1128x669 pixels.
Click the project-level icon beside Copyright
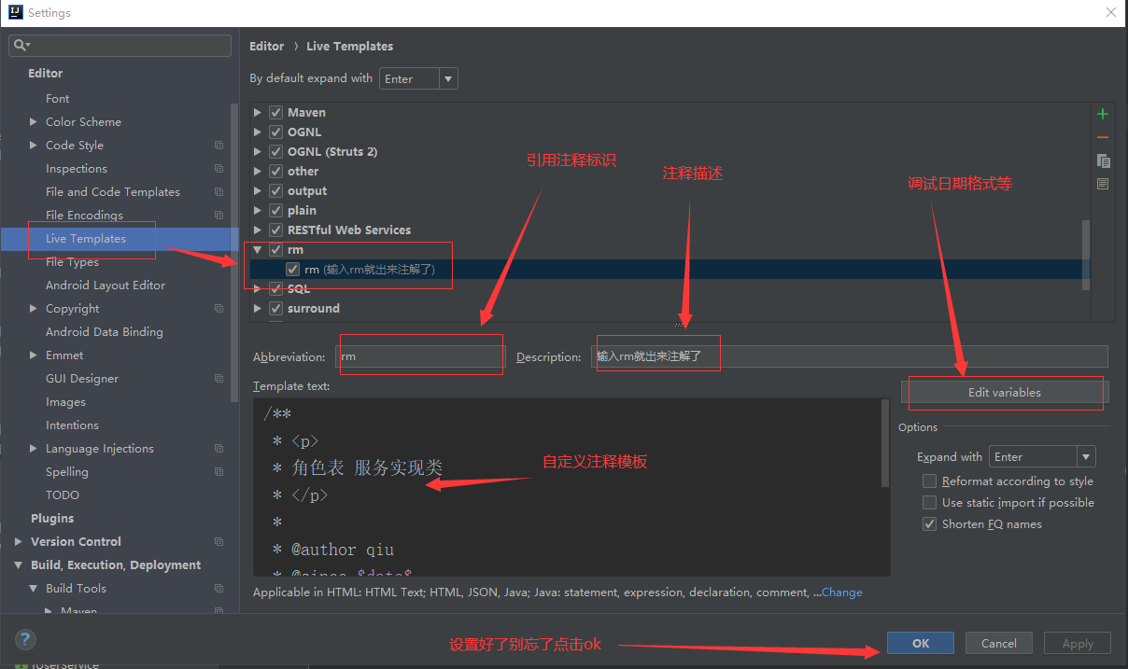[219, 309]
